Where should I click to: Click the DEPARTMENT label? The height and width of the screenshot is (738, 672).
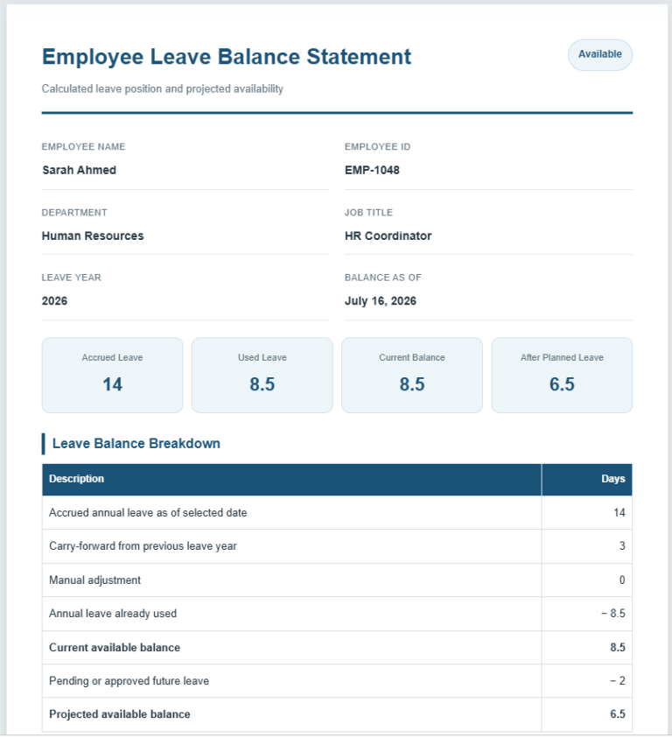pyautogui.click(x=74, y=213)
